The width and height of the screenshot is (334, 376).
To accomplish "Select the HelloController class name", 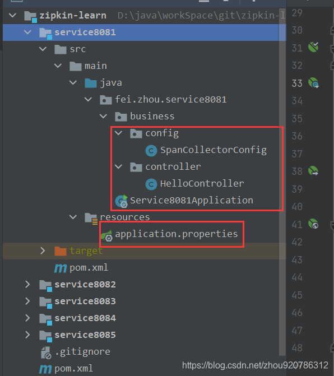I will (x=202, y=183).
